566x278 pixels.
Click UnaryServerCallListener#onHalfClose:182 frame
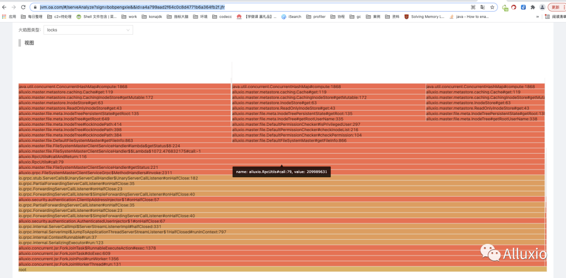point(282,178)
